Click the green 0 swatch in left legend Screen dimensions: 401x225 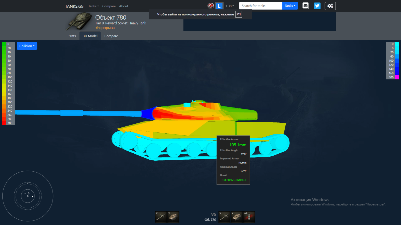point(4,44)
